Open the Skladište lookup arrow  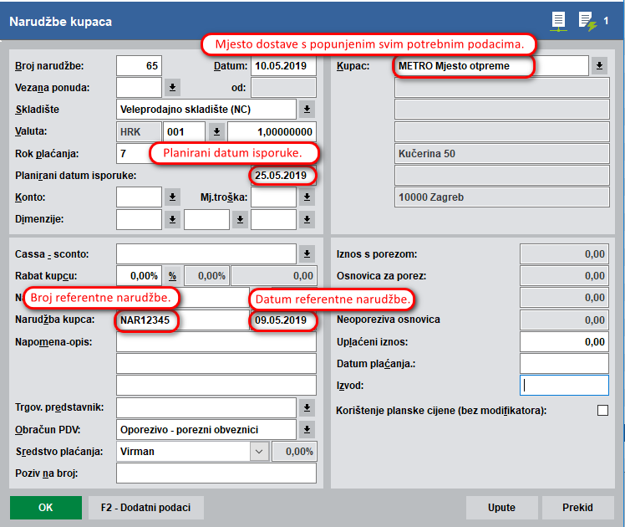pyautogui.click(x=307, y=110)
